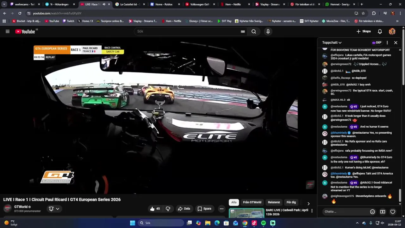Switch to the Hemnet tab
This screenshot has height=228, width=405.
(x=340, y=4)
